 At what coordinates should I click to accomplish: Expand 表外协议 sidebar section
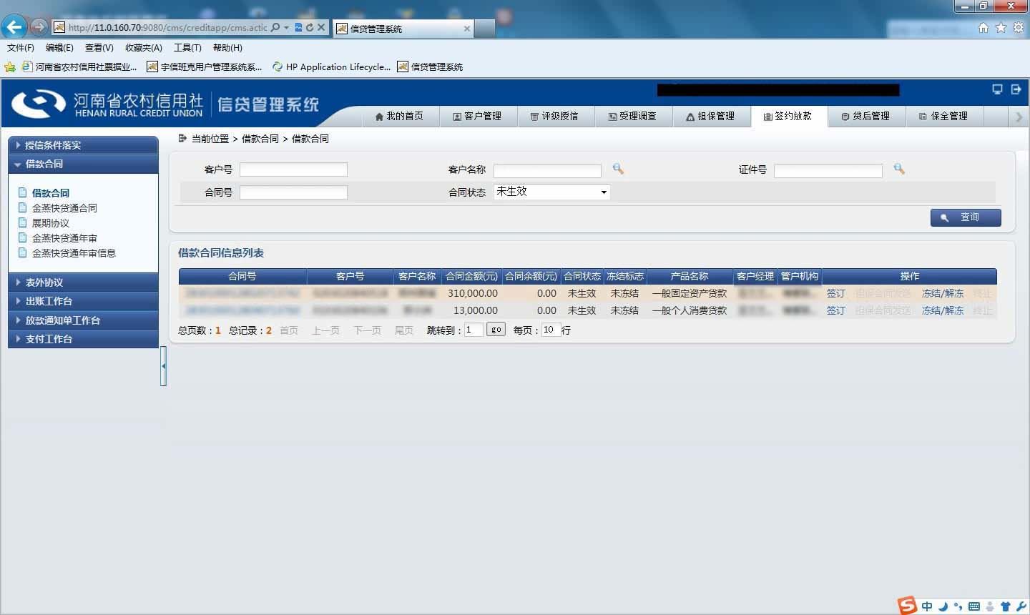83,282
